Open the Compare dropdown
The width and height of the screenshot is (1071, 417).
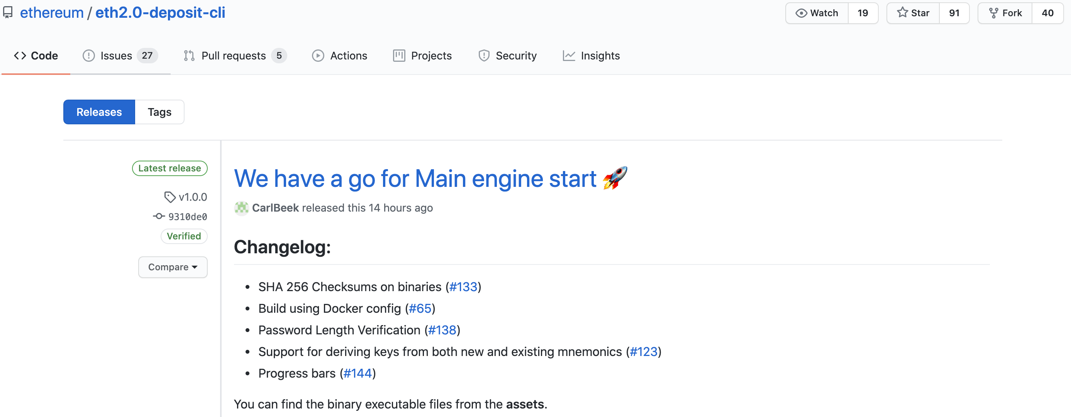pos(173,267)
